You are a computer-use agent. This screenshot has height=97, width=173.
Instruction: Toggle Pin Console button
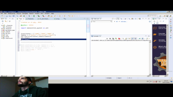coord(139,39)
